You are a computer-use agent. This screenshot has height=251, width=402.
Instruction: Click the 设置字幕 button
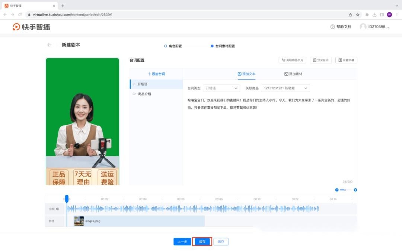[346, 60]
